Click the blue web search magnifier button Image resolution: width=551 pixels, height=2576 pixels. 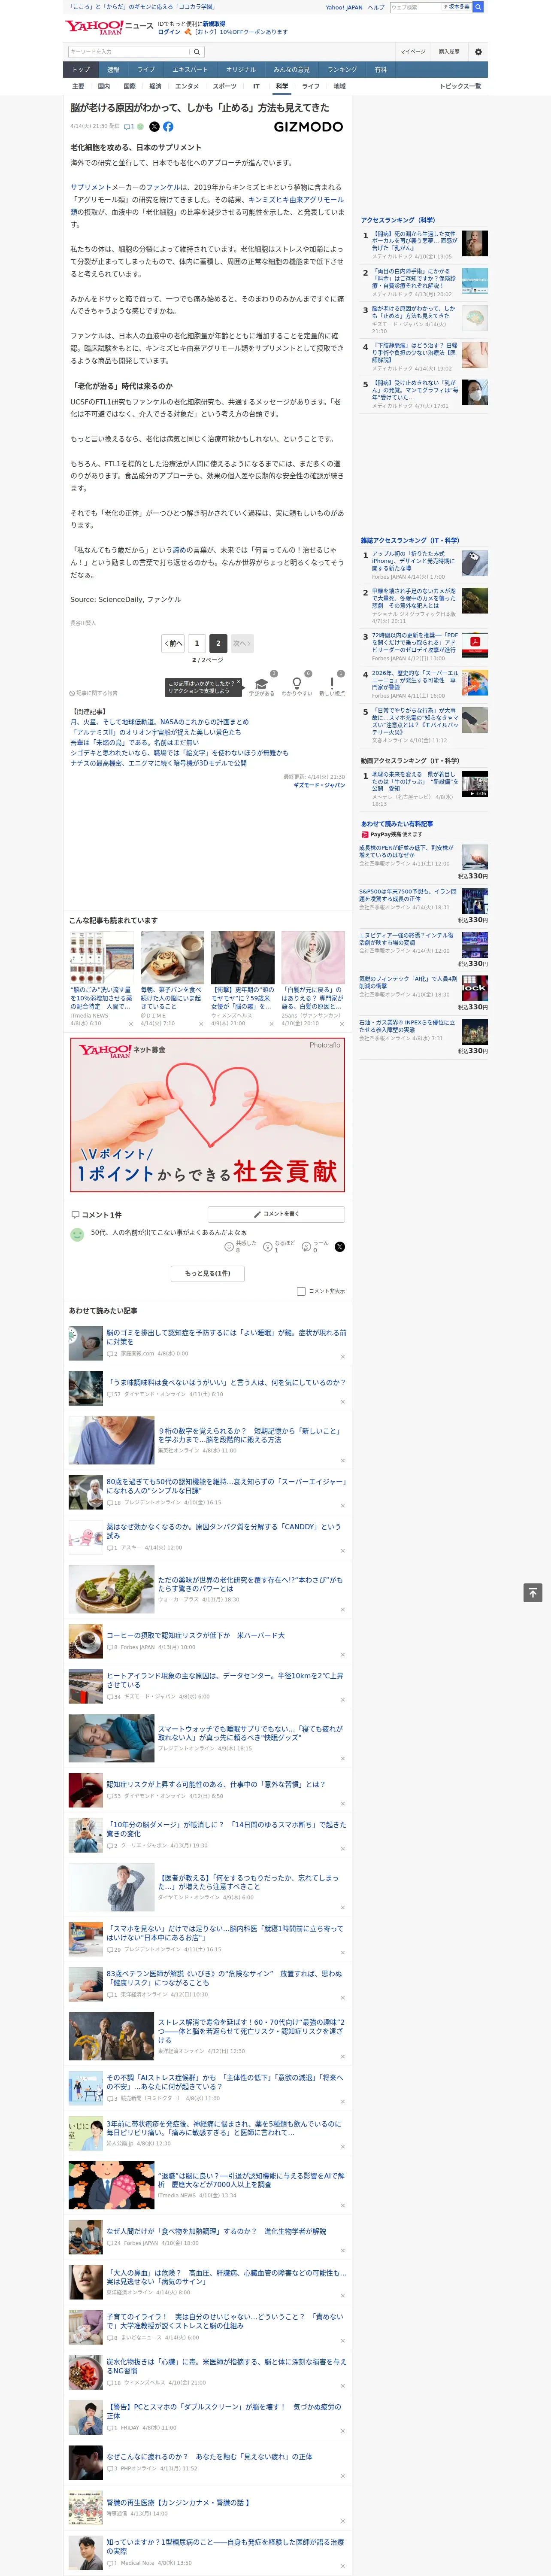(x=478, y=7)
